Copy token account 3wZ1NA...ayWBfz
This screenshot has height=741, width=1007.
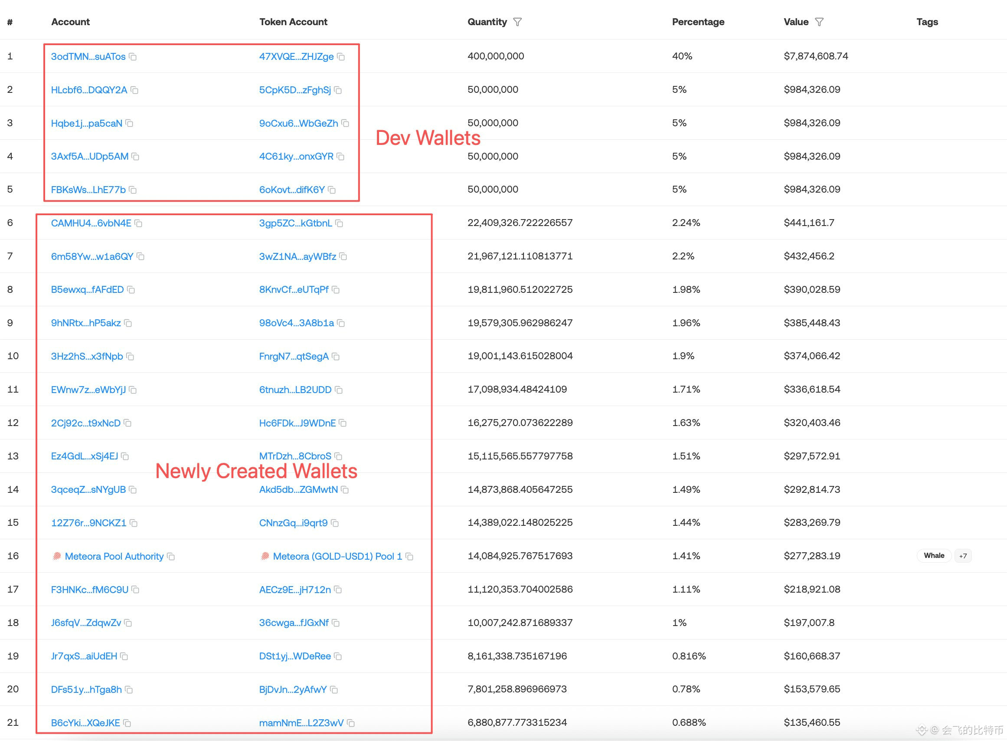[343, 256]
